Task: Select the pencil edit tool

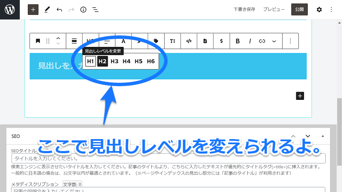Action: pos(47,9)
